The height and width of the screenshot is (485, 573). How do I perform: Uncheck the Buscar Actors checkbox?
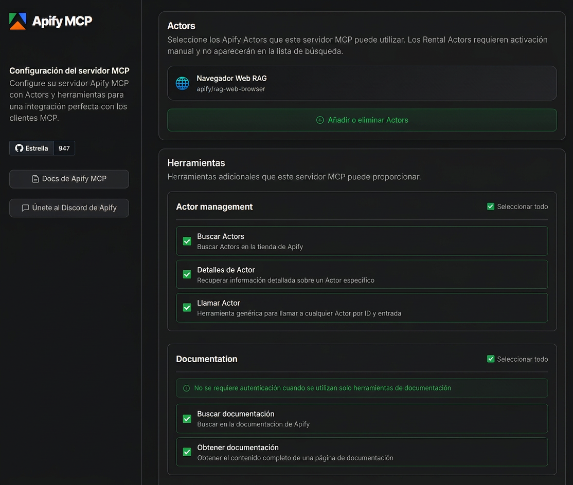tap(187, 241)
